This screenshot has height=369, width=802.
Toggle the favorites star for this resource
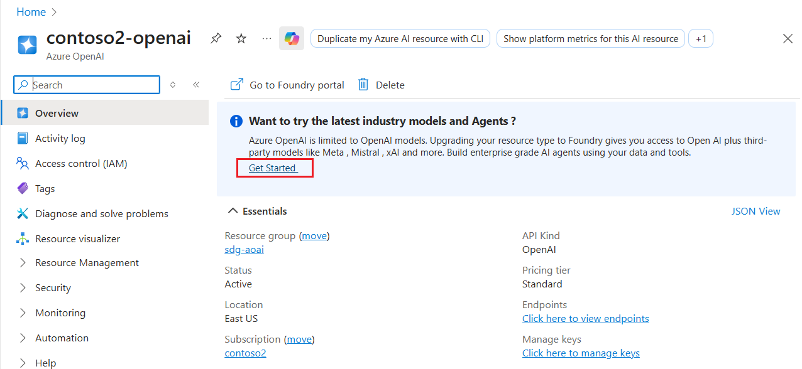[x=241, y=38]
